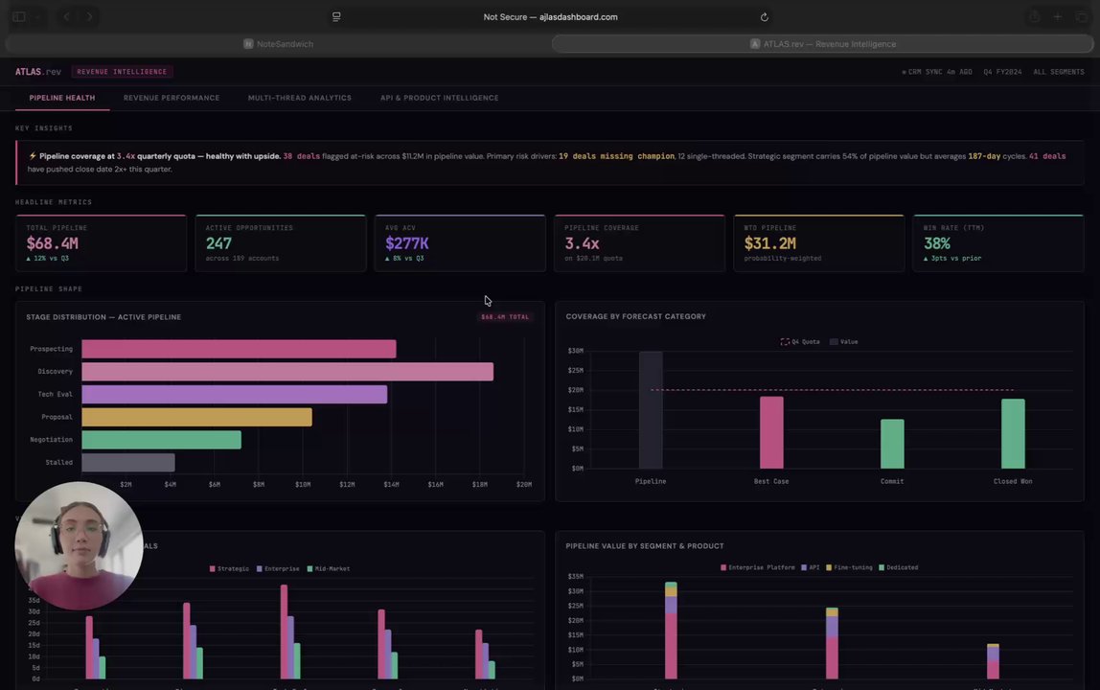Open a new tab with the plus icon

point(1057,17)
